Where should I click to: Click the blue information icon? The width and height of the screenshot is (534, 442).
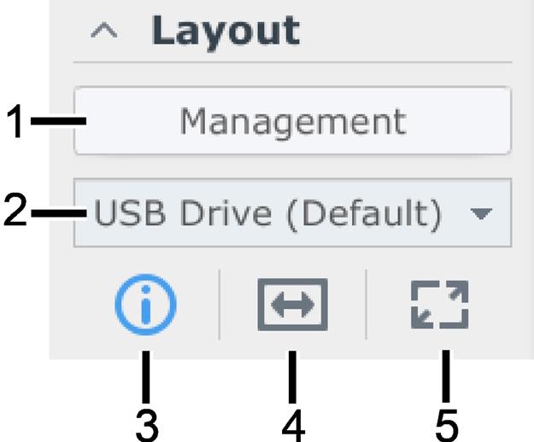(x=145, y=305)
